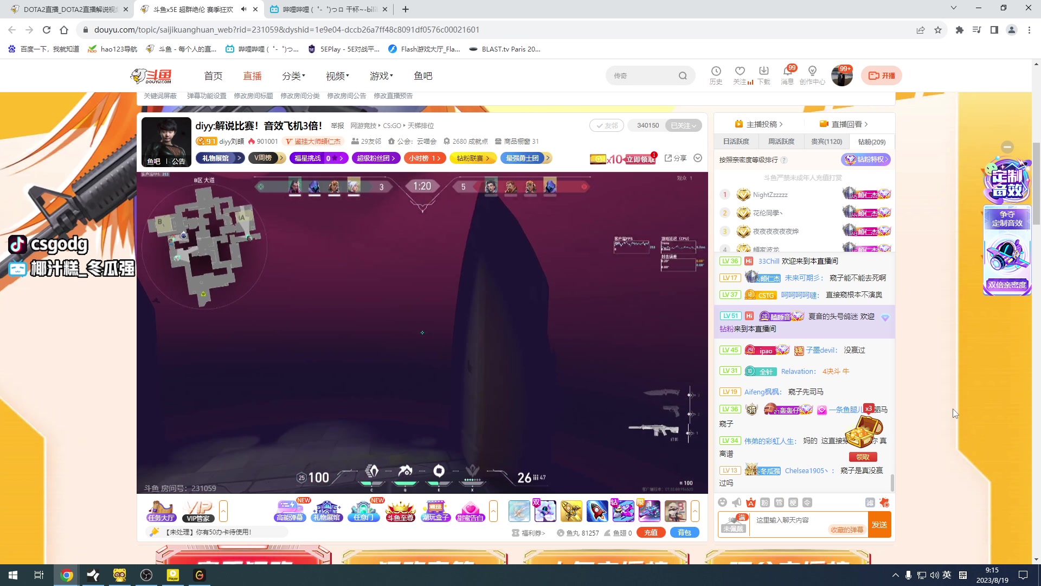This screenshot has height=586, width=1041.
Task: Open the 背包 backpack button
Action: [685, 533]
